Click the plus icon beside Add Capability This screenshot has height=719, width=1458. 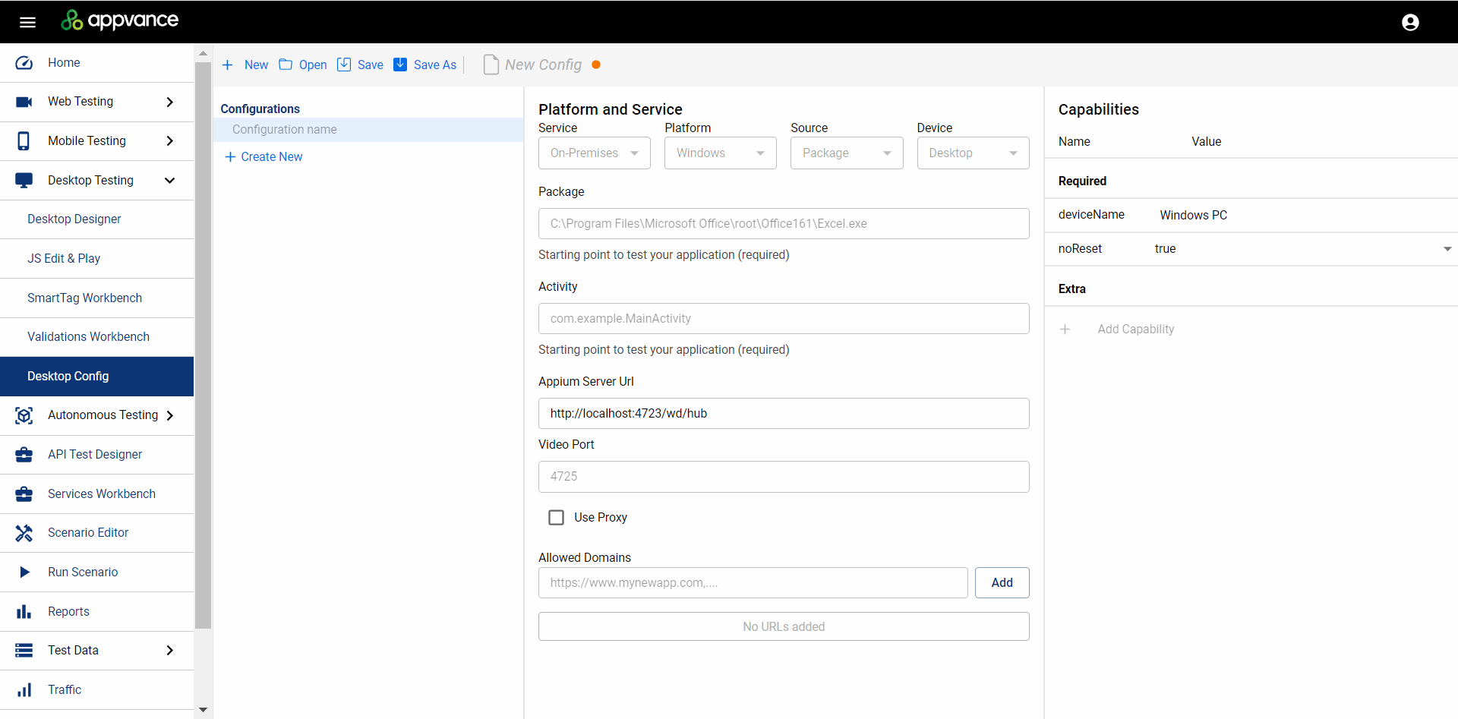tap(1065, 330)
